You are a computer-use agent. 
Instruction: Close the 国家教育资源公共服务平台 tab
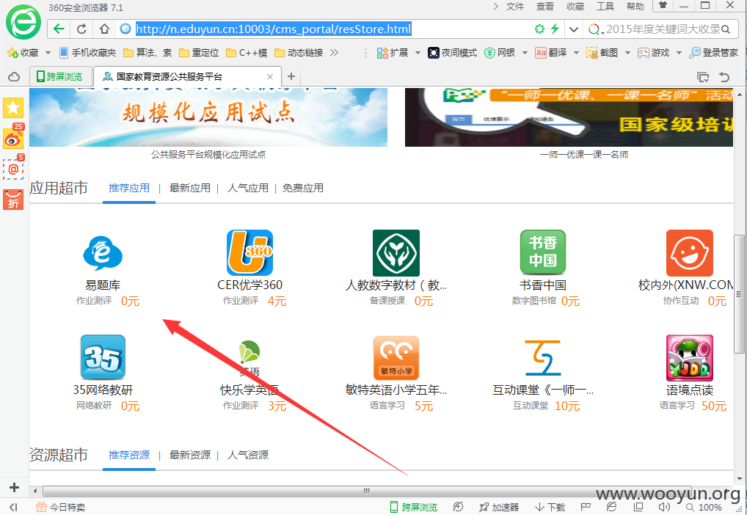270,77
